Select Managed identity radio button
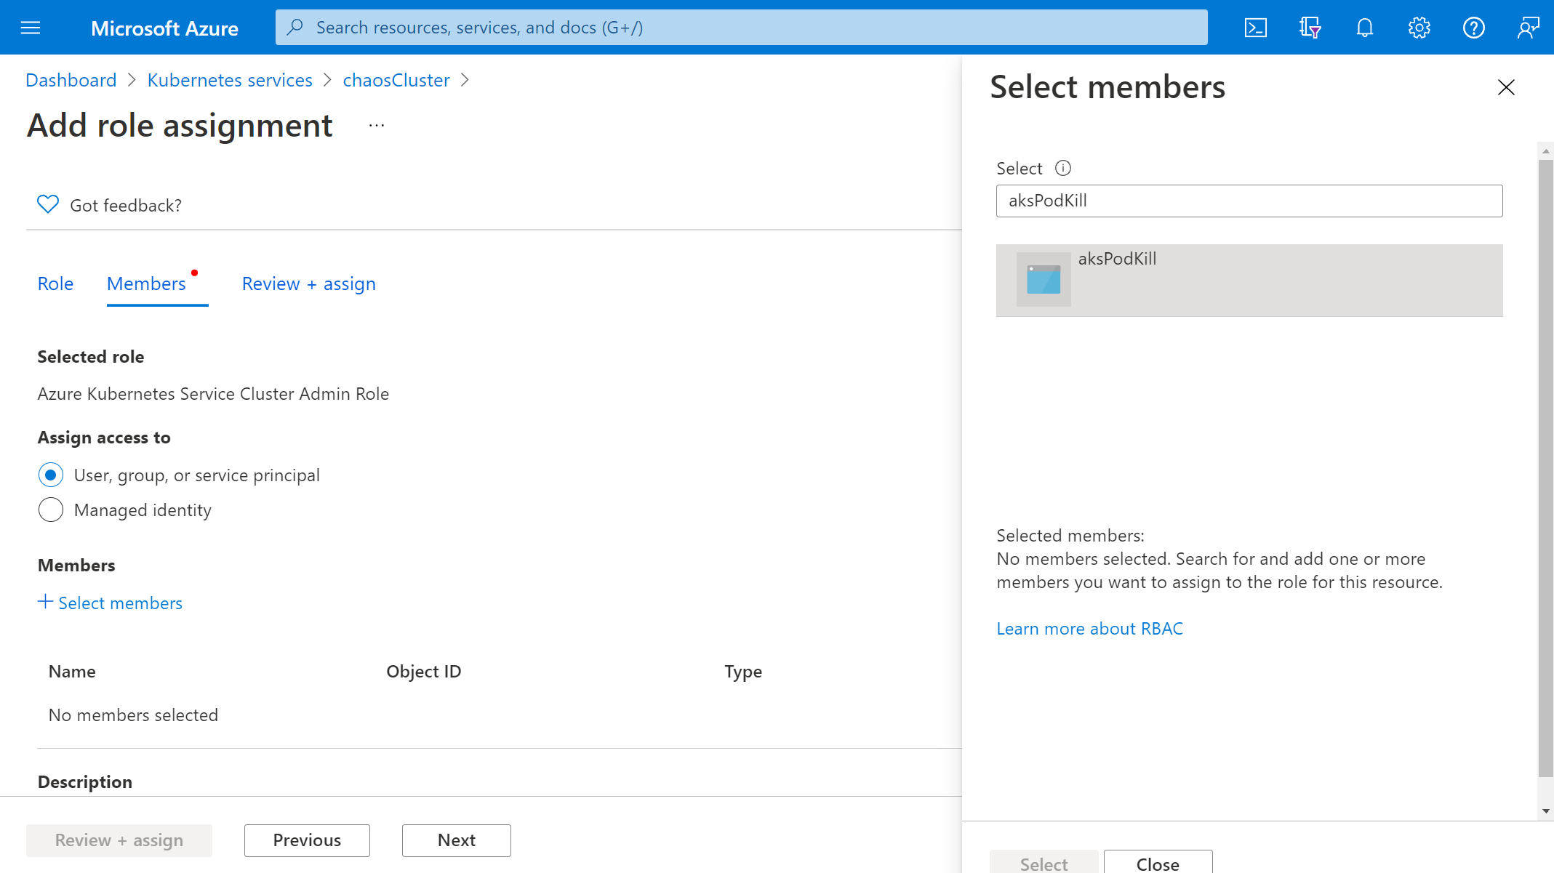 [x=50, y=510]
